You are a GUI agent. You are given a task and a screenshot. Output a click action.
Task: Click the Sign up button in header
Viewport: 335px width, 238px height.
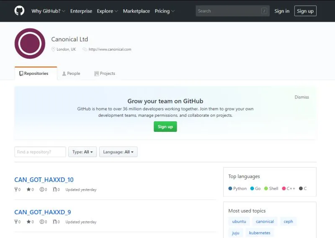305,11
